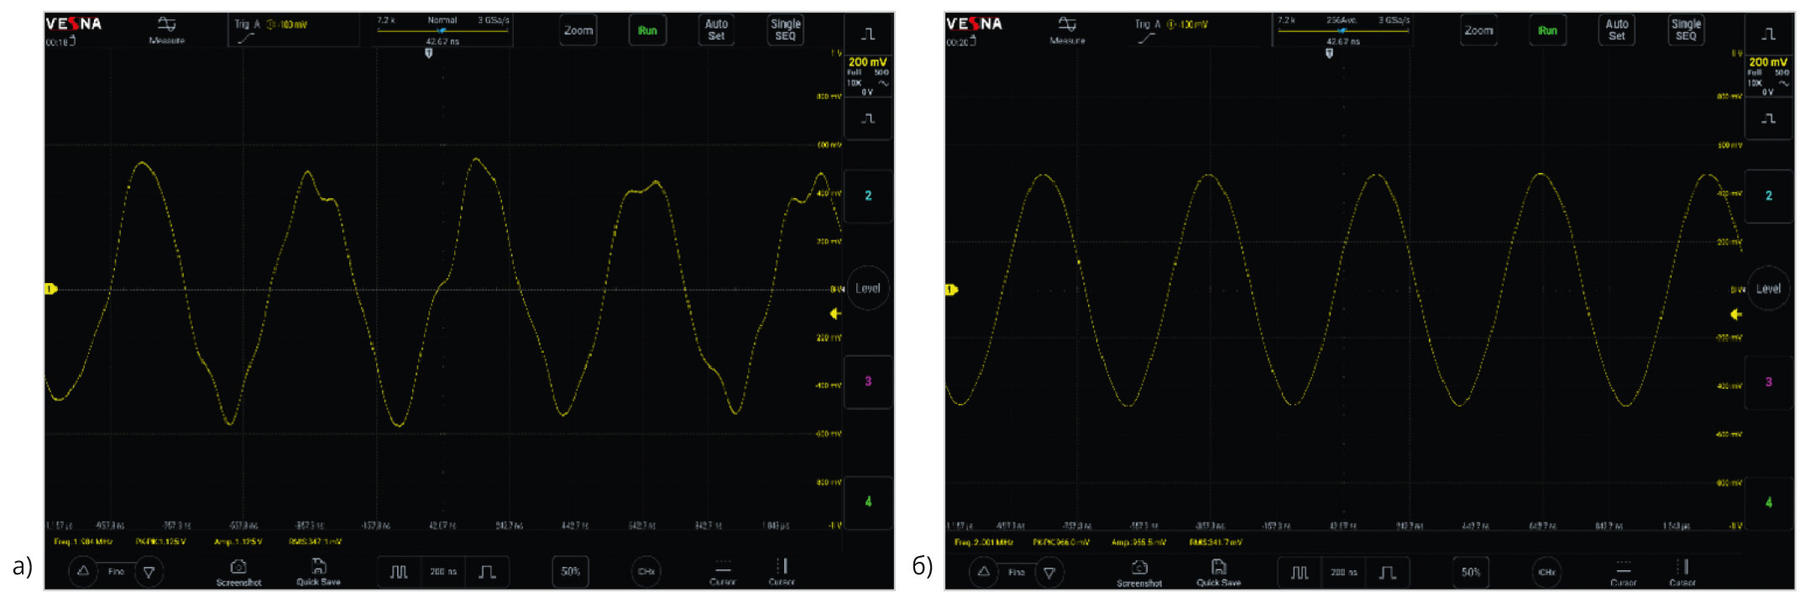Open Measure menu in left oscilloscope panel

pos(166,29)
